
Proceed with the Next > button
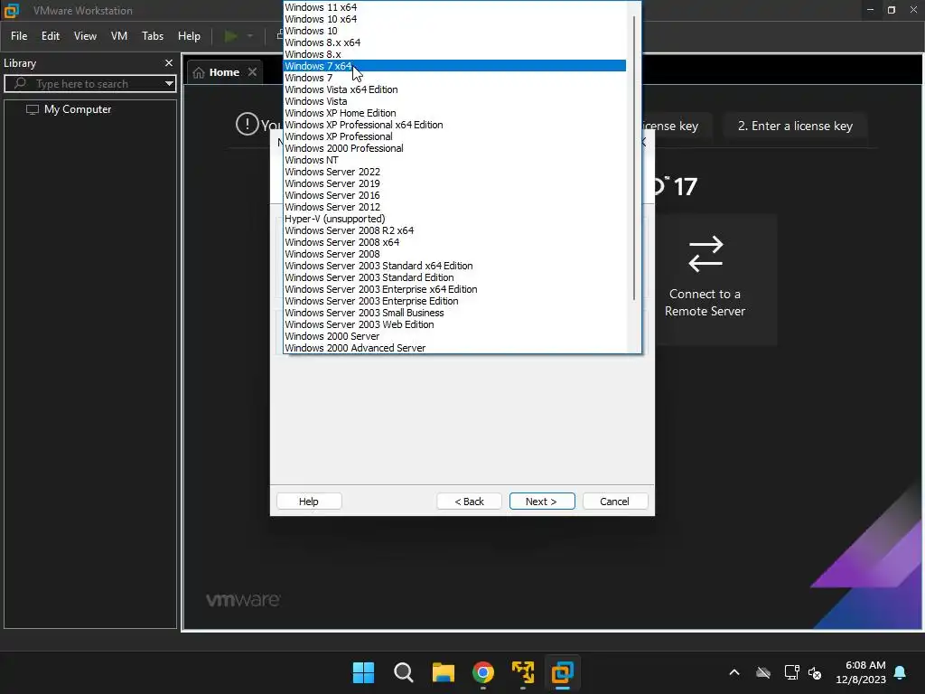click(x=542, y=501)
